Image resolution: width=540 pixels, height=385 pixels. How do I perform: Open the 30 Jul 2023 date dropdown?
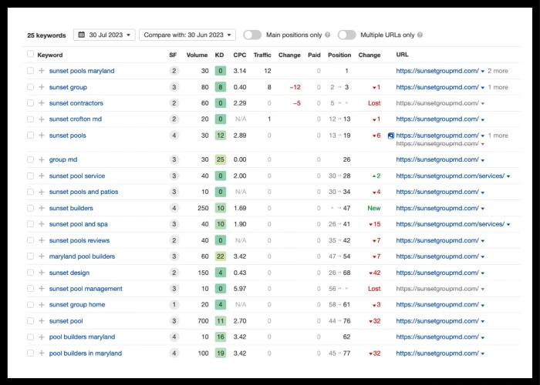(104, 35)
